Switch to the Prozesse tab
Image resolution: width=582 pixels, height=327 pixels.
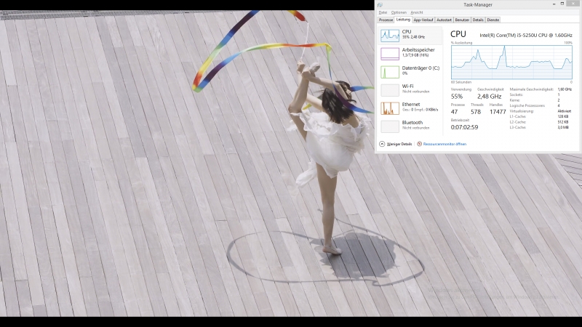click(x=386, y=20)
